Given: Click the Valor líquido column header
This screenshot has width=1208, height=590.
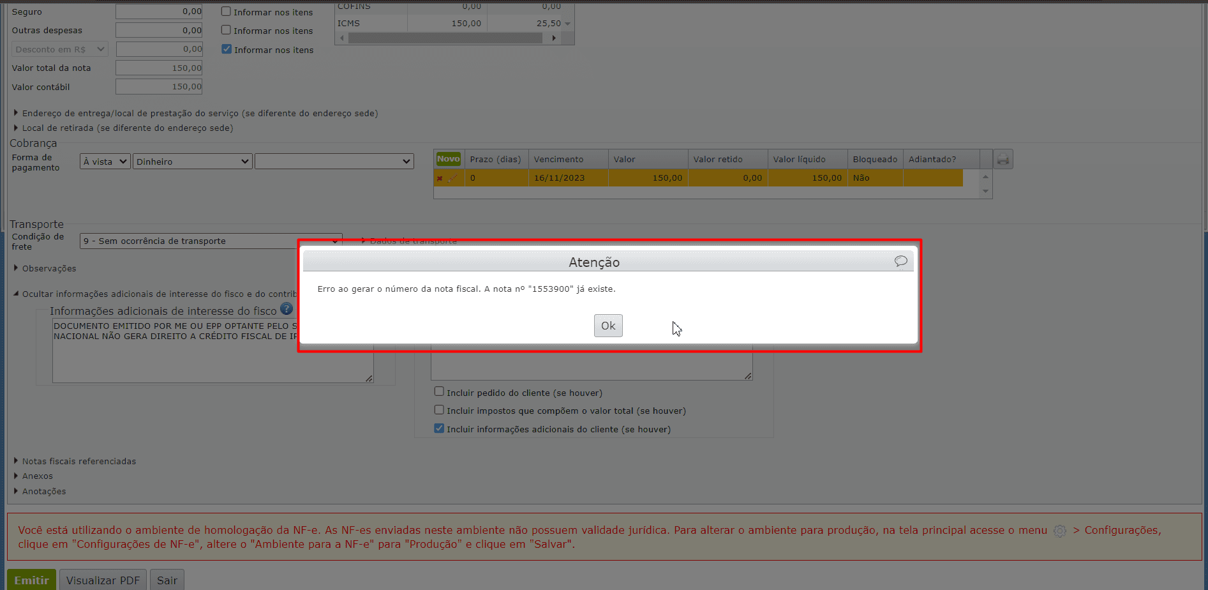Looking at the screenshot, I should (x=808, y=159).
